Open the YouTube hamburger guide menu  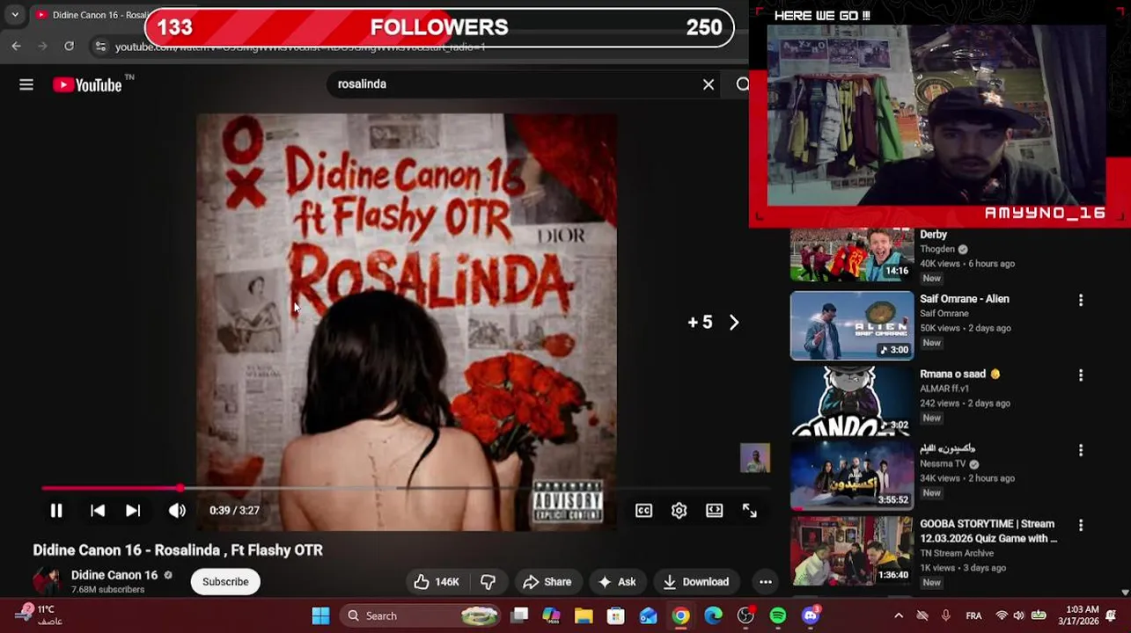(x=26, y=84)
